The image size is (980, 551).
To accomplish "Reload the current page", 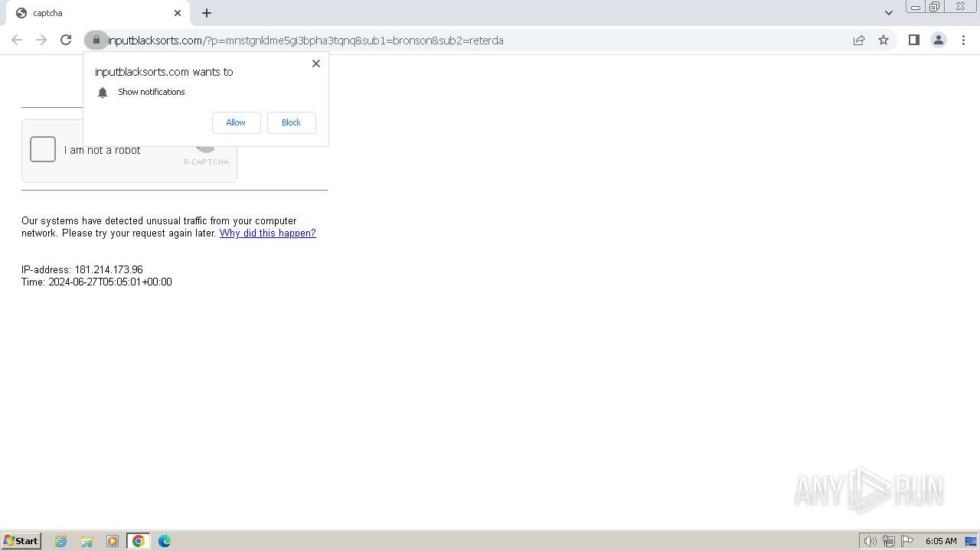I will click(66, 40).
